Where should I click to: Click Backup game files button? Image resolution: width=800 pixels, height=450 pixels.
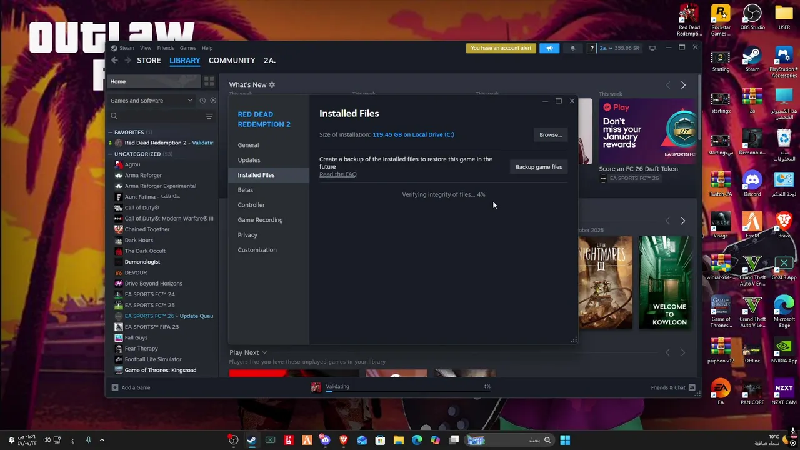pyautogui.click(x=539, y=167)
